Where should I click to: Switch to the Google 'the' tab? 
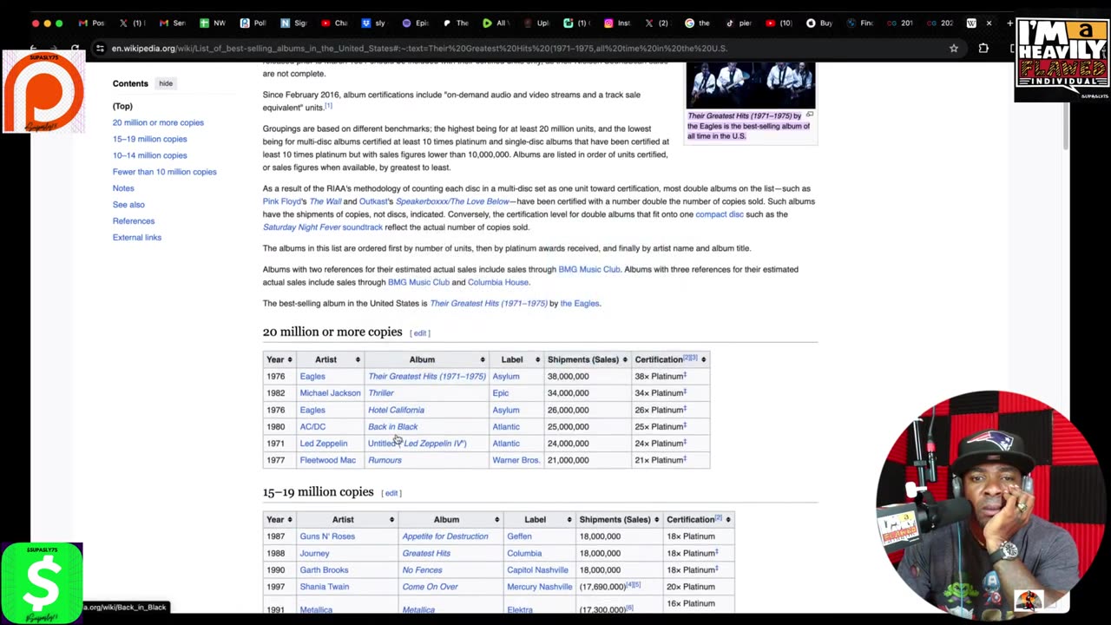point(699,23)
